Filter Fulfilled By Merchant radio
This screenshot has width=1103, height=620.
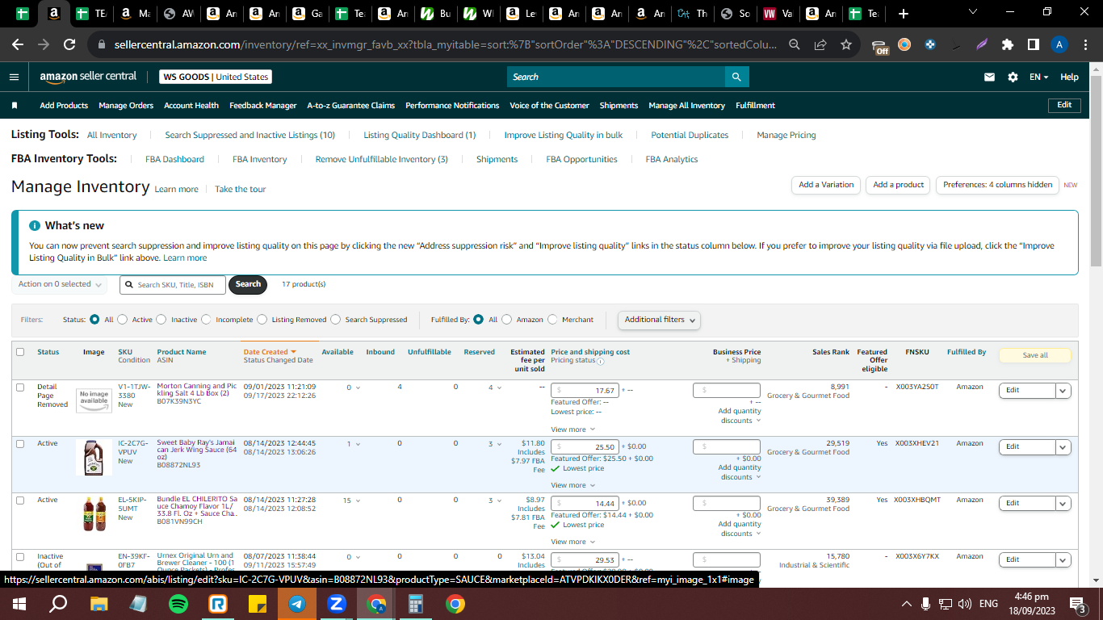(x=552, y=320)
